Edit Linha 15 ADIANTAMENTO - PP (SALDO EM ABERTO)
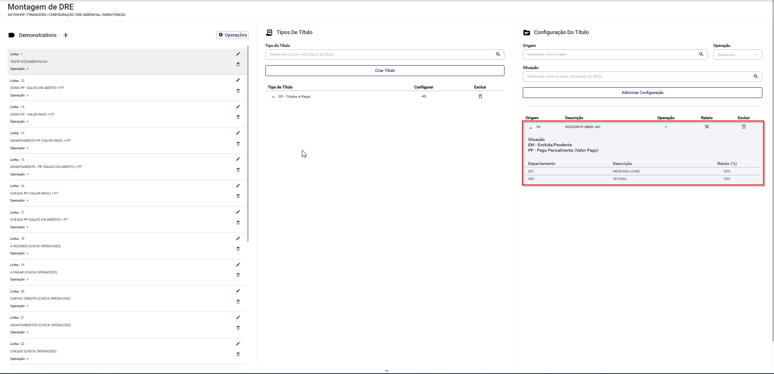This screenshot has height=374, width=774. click(x=238, y=159)
